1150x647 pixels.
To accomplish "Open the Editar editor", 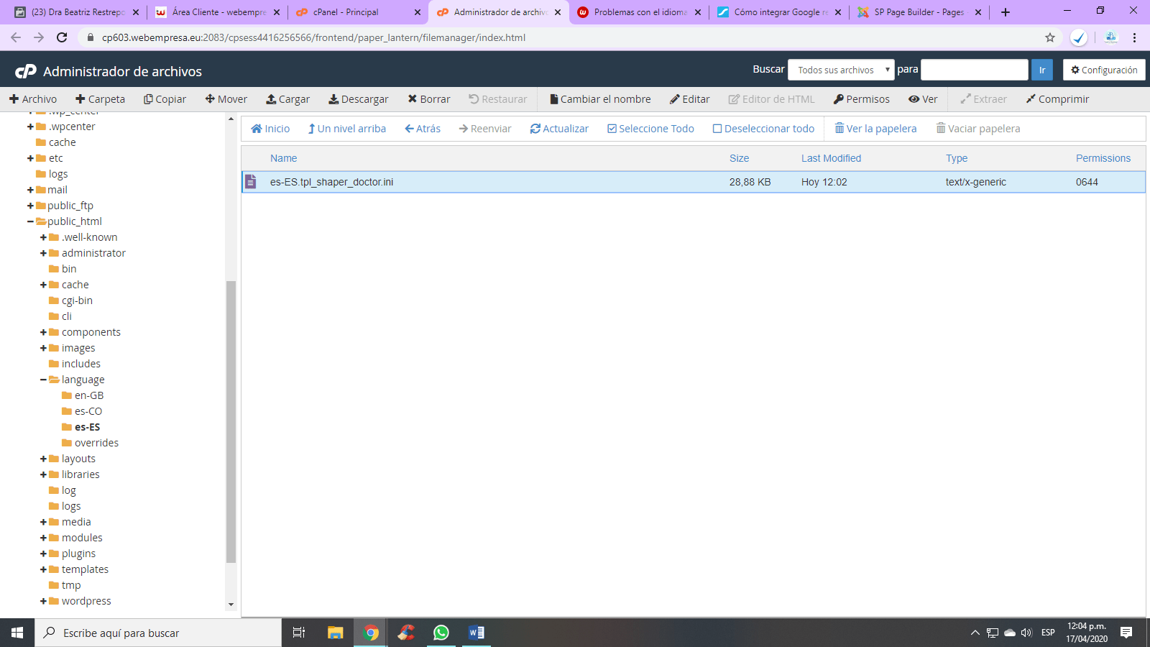I will (x=689, y=99).
